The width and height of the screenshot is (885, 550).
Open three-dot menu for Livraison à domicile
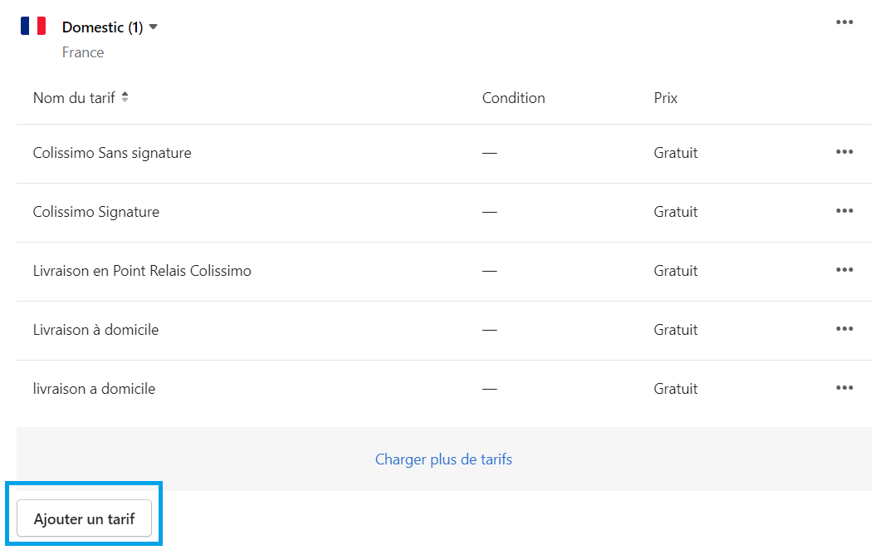pos(844,329)
